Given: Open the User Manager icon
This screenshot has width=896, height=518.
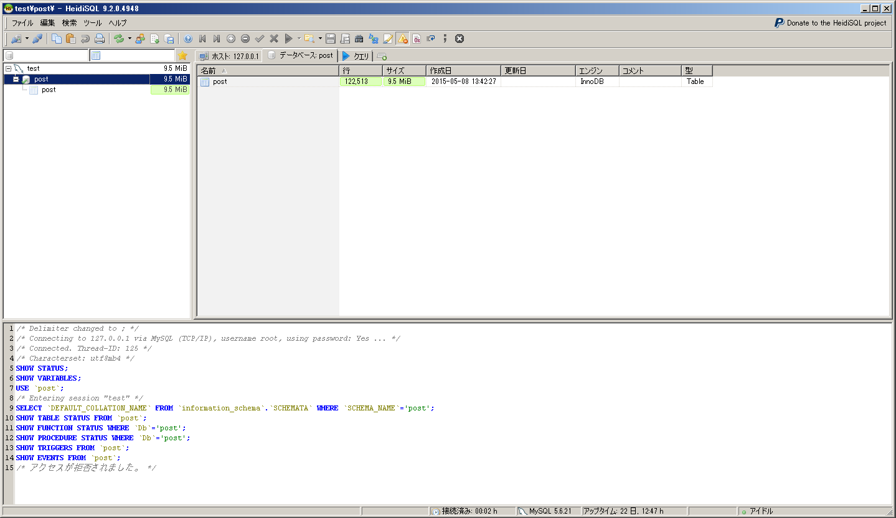Looking at the screenshot, I should [x=140, y=39].
